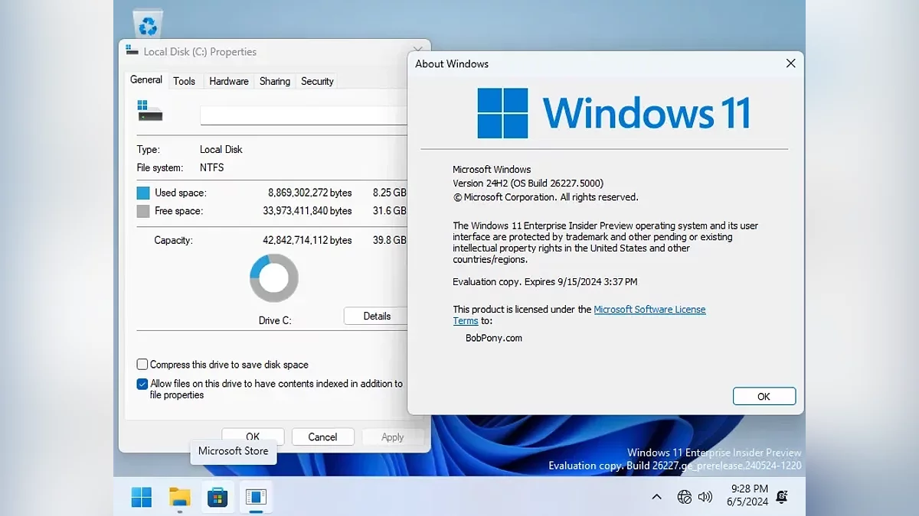
Task: Select the Security tab
Action: point(317,81)
